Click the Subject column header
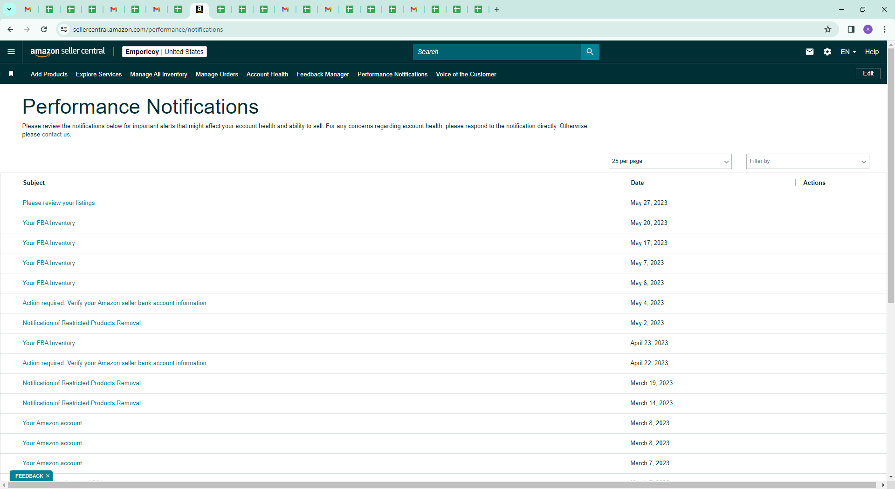This screenshot has width=895, height=489. 34,183
